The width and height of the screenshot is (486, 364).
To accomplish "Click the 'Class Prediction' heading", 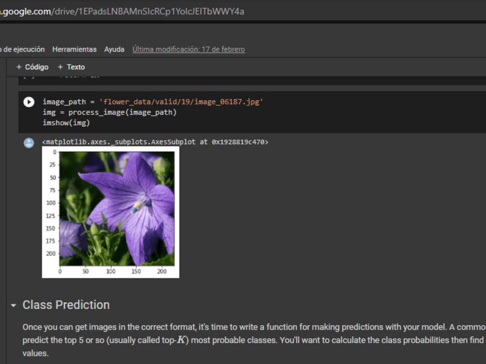I will [66, 305].
